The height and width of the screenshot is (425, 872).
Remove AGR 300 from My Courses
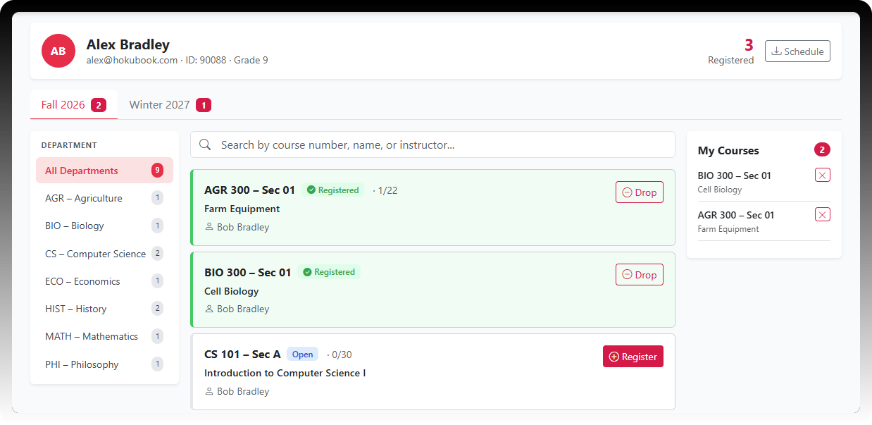823,214
